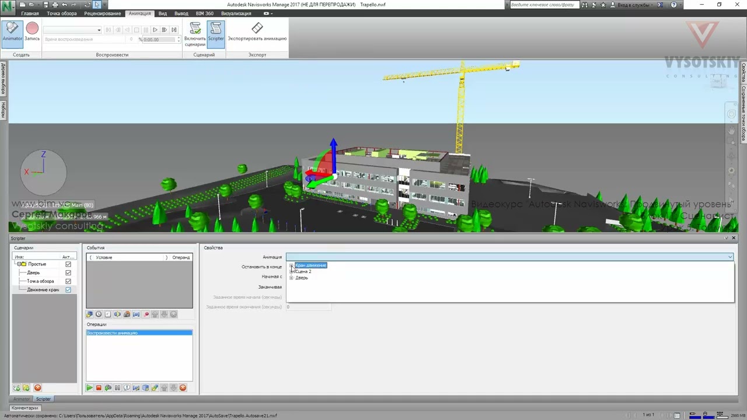Add On Collision event icon
The height and width of the screenshot is (420, 747).
click(117, 314)
